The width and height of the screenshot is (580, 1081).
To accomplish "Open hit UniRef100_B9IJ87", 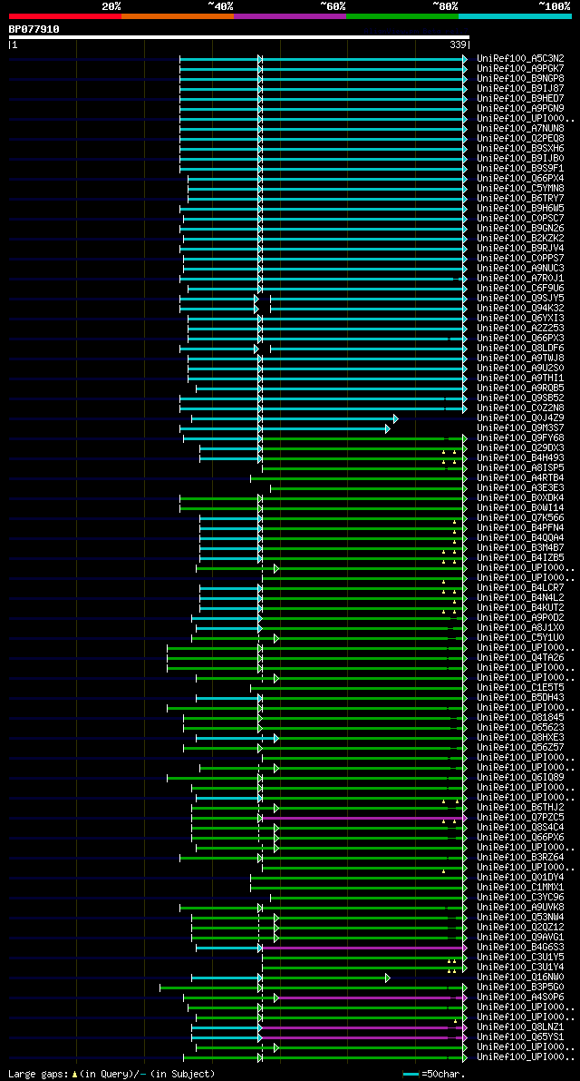I will tap(520, 89).
